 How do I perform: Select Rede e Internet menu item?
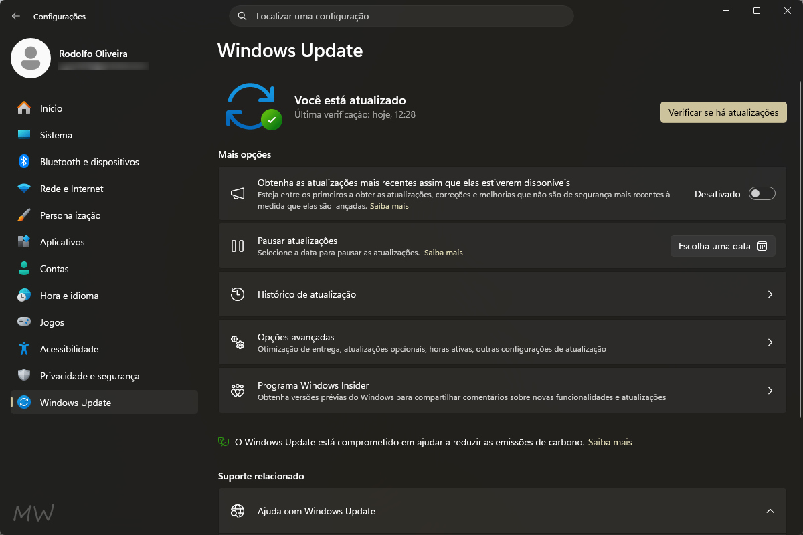pyautogui.click(x=104, y=189)
